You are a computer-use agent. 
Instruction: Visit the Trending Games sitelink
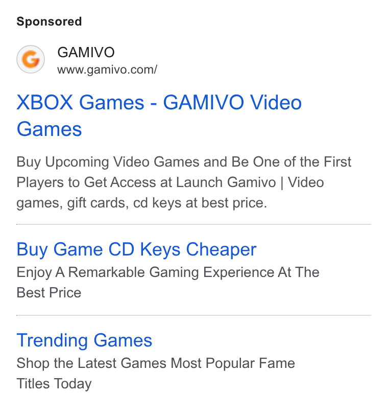click(x=84, y=340)
